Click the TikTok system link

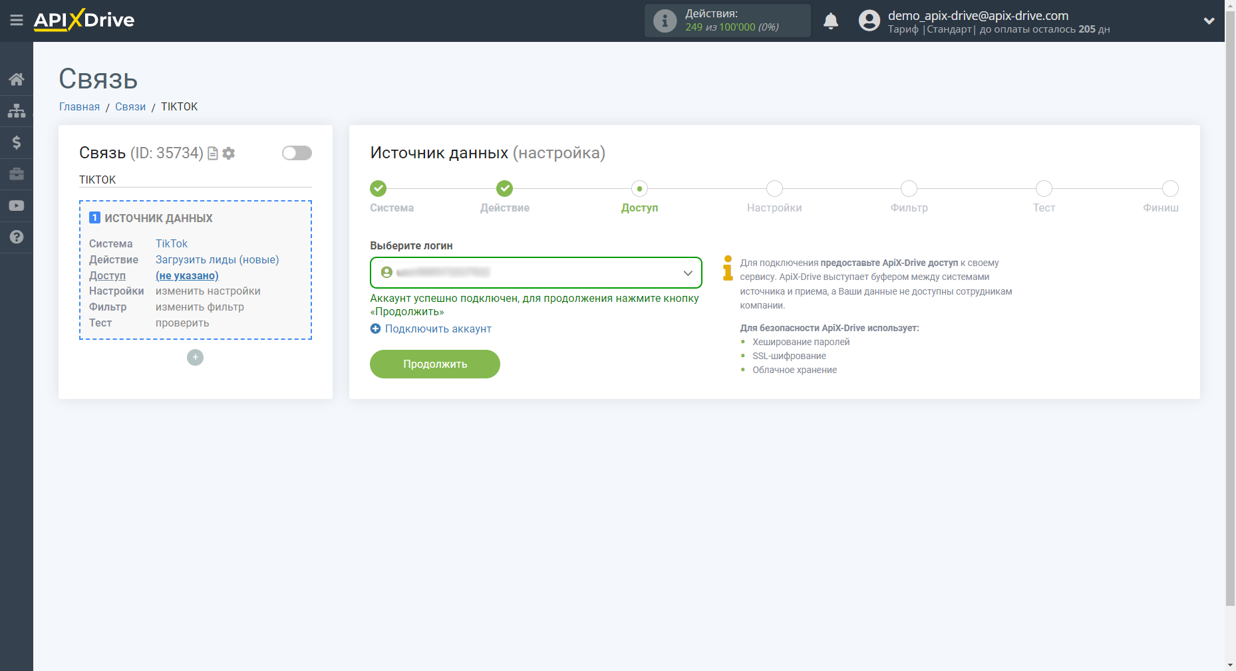point(172,243)
